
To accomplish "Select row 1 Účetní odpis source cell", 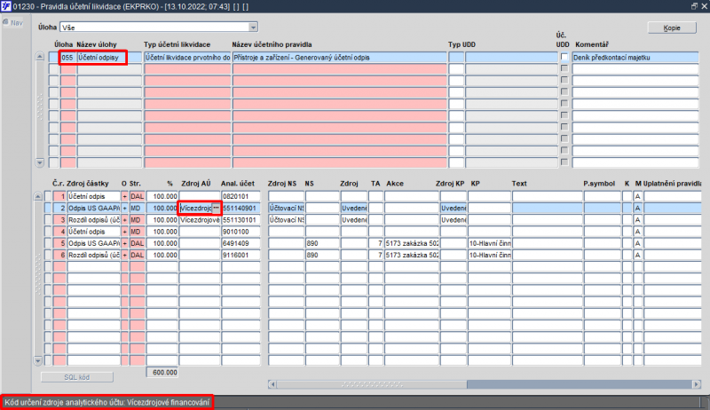I will click(94, 196).
